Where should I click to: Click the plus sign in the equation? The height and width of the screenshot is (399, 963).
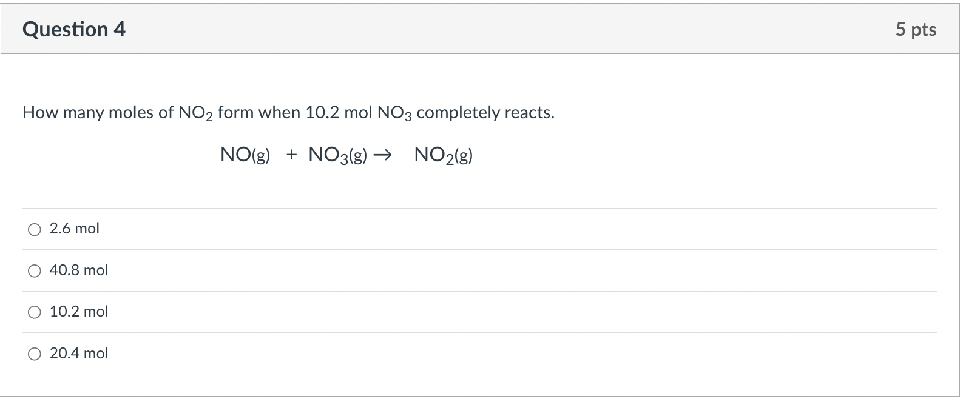pos(291,155)
